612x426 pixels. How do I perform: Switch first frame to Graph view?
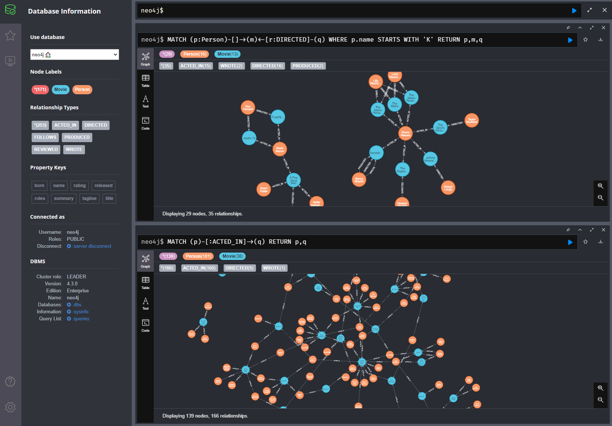(146, 59)
